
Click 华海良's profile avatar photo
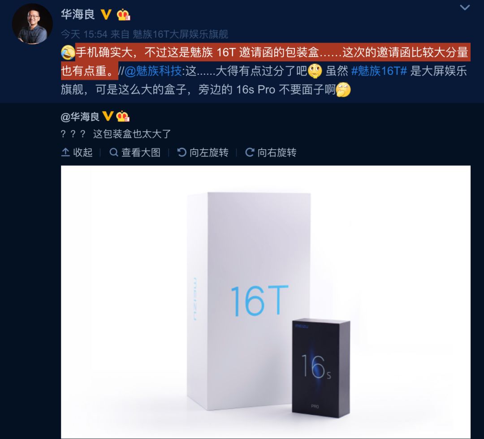pos(32,24)
